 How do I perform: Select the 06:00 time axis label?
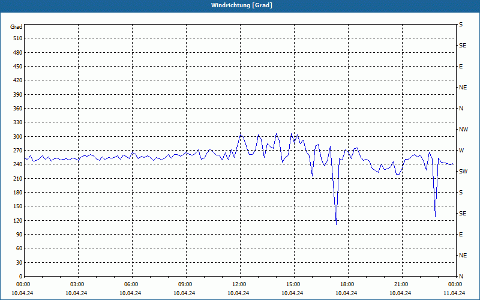pyautogui.click(x=131, y=284)
